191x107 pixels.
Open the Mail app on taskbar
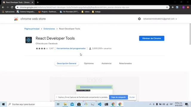(72, 104)
